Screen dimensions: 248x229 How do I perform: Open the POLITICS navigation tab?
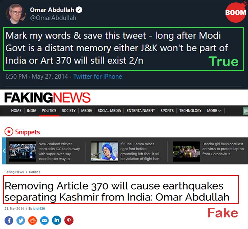[x=49, y=111]
